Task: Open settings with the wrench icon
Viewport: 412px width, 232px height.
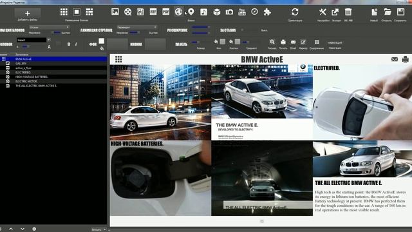Action: pos(323,12)
